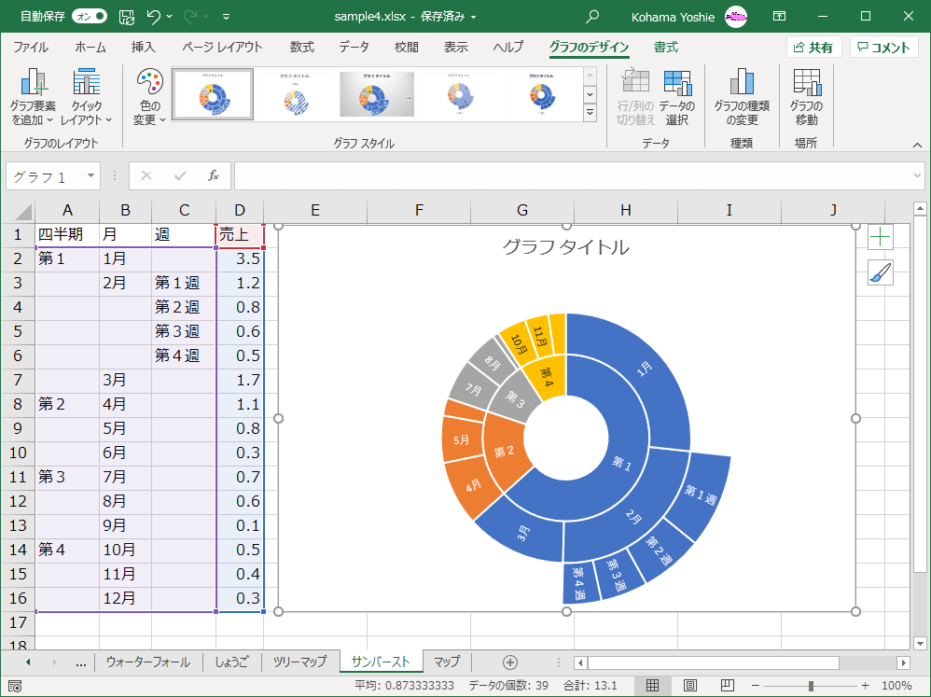The height and width of the screenshot is (697, 931).
Task: Switch to the ツリーマップ sheet tab
Action: click(x=299, y=662)
